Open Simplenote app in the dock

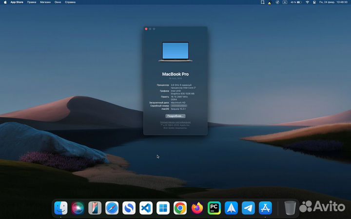(x=129, y=208)
